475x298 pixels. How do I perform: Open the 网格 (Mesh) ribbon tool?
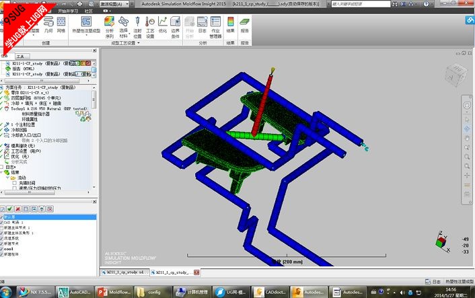pyautogui.click(x=61, y=25)
